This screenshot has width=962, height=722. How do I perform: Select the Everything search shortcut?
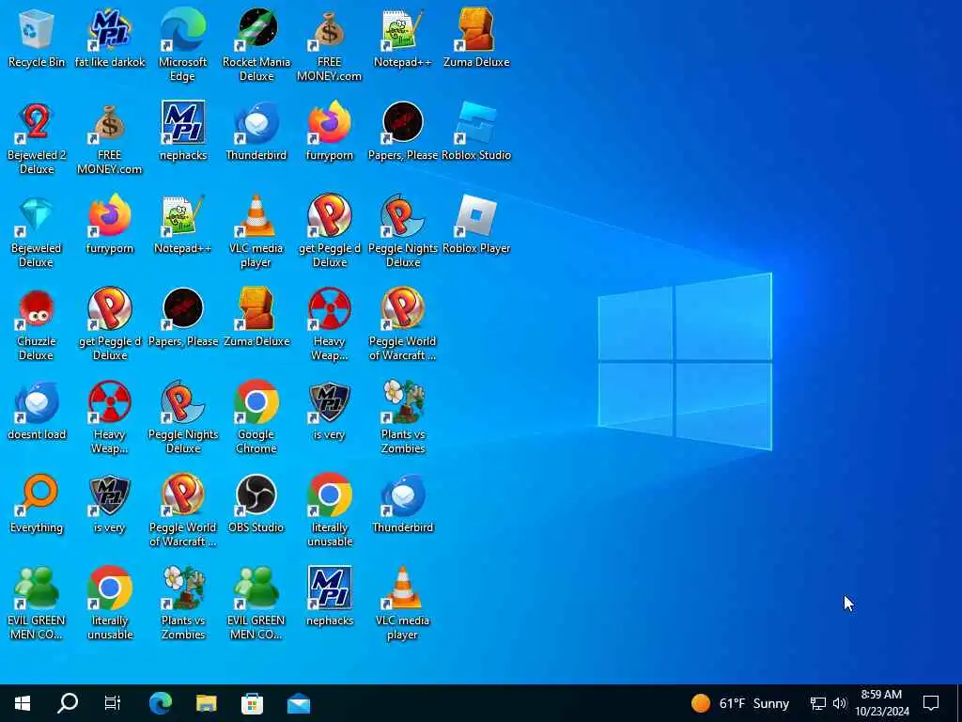click(37, 504)
